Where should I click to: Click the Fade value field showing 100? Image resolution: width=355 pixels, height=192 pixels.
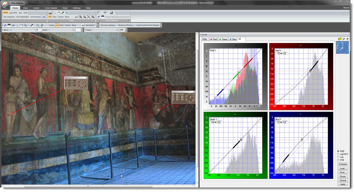pyautogui.click(x=122, y=30)
